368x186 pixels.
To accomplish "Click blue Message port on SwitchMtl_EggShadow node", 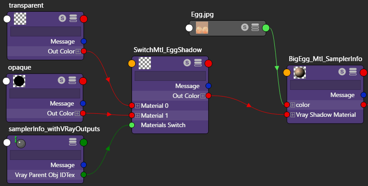I will point(209,86).
